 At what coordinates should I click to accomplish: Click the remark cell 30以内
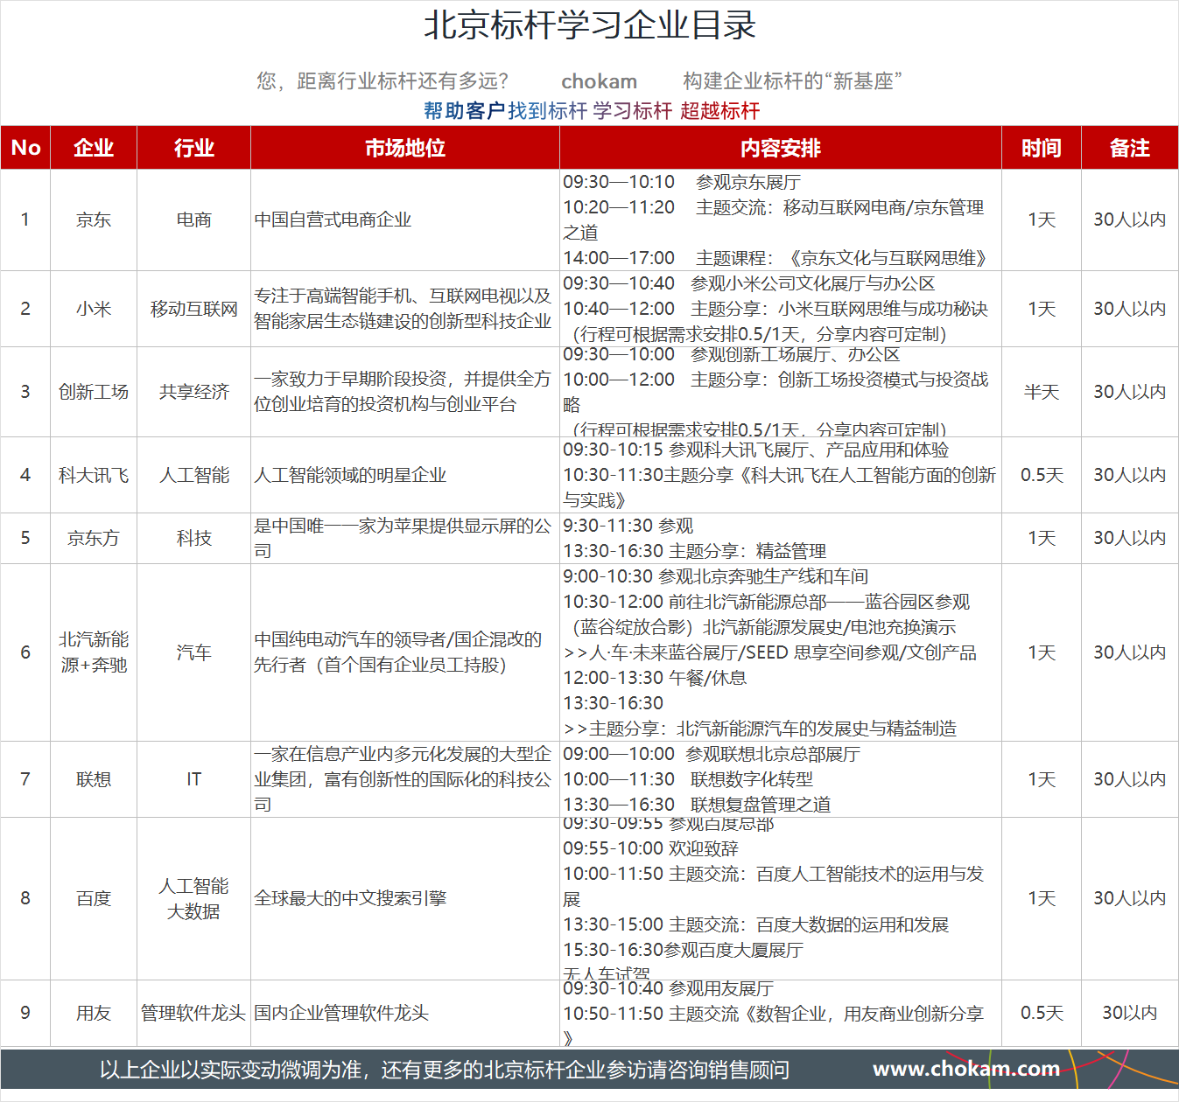pyautogui.click(x=1130, y=1013)
